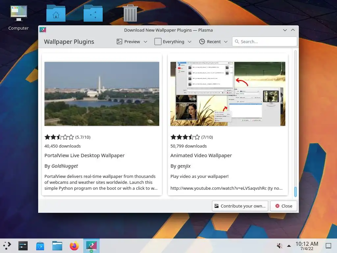Click the Animated Video Wallpaper title
This screenshot has width=337, height=253.
coord(201,155)
